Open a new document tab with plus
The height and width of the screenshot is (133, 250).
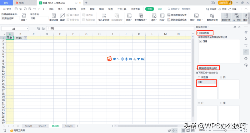click(x=86, y=3)
